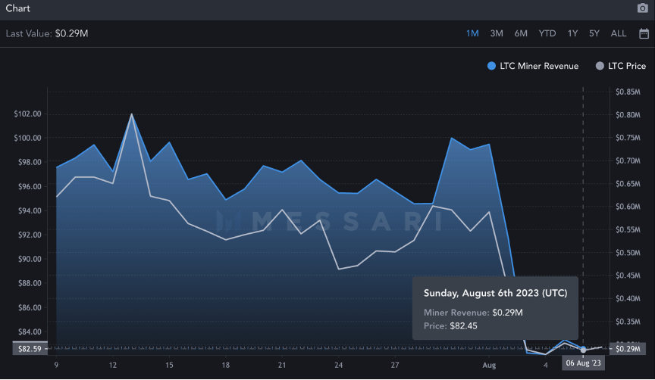Image resolution: width=655 pixels, height=380 pixels.
Task: Open the calendar date picker icon
Action: (x=644, y=33)
